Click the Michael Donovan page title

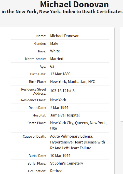coord(74,4)
